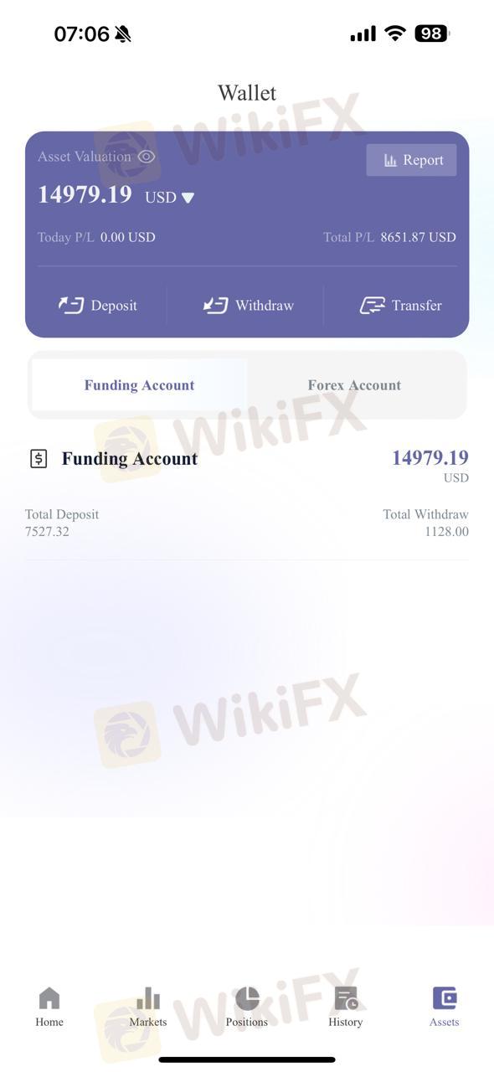Tap the Deposit arrow icon
This screenshot has height=1072, width=494.
coord(70,305)
